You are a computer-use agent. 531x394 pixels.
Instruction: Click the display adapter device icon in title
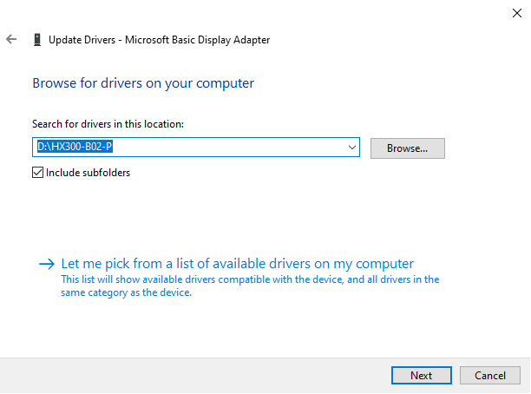(36, 40)
